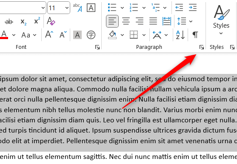Open the Change Case Aa menu
This screenshot has width=237, height=164.
(x=29, y=35)
